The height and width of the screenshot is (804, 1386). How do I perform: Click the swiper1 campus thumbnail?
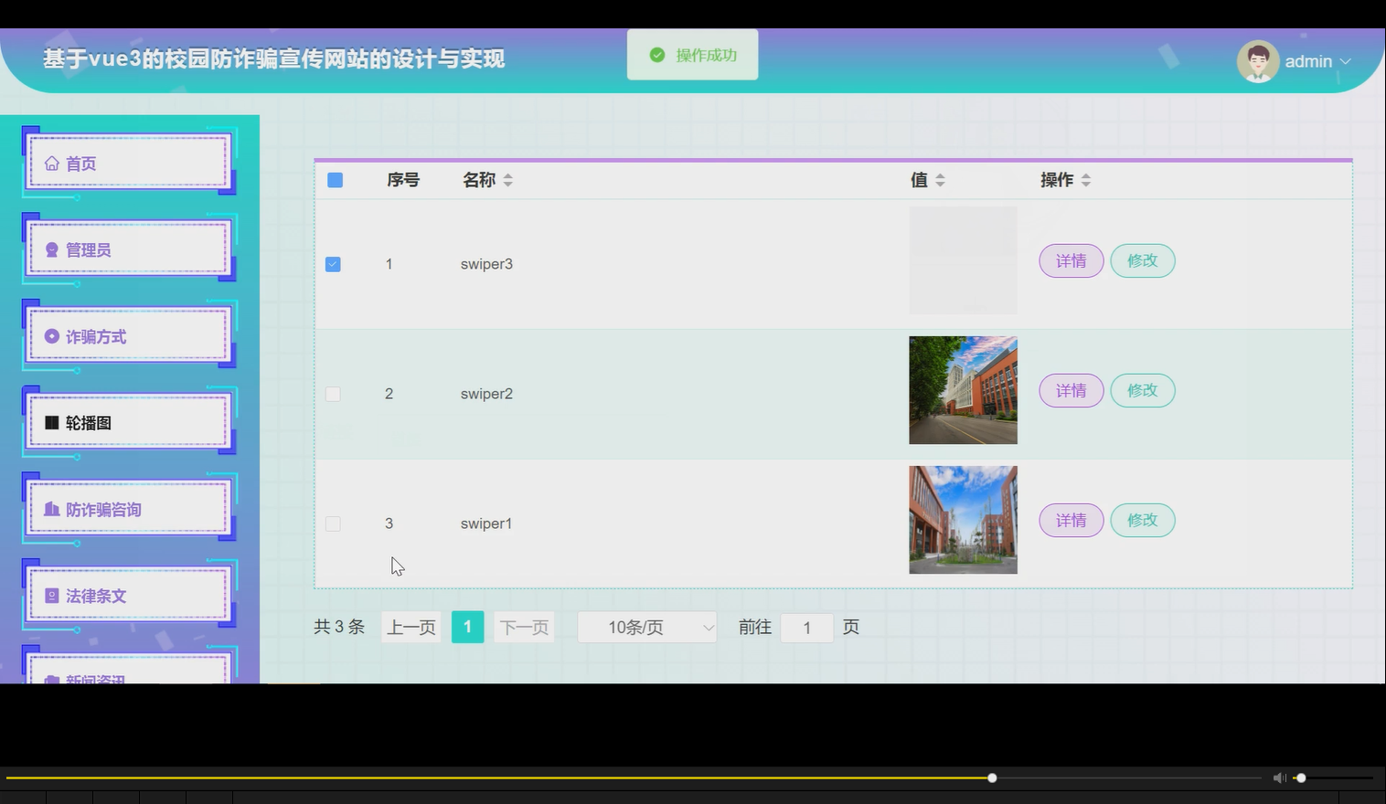click(963, 520)
